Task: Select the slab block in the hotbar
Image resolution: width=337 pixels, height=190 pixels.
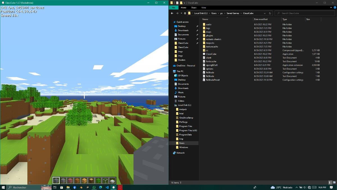Action: [x=112, y=180]
